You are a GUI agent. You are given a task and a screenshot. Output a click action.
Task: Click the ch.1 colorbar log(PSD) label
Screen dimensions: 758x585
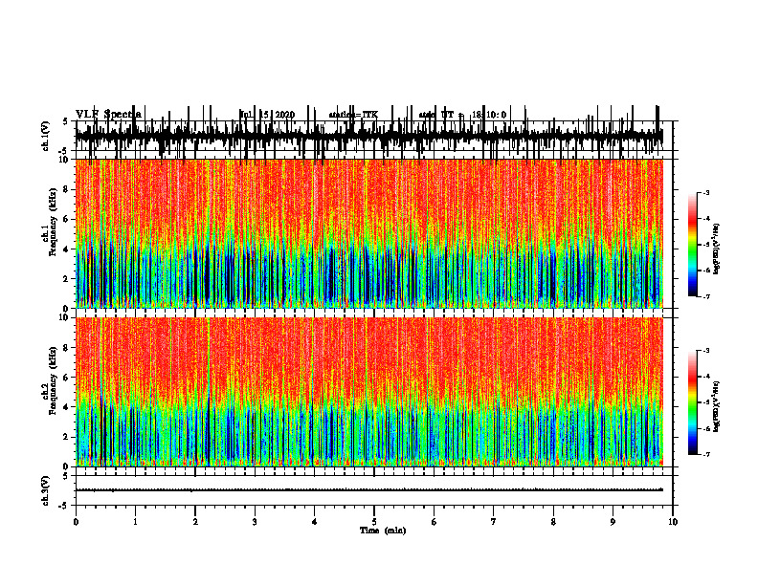point(716,249)
